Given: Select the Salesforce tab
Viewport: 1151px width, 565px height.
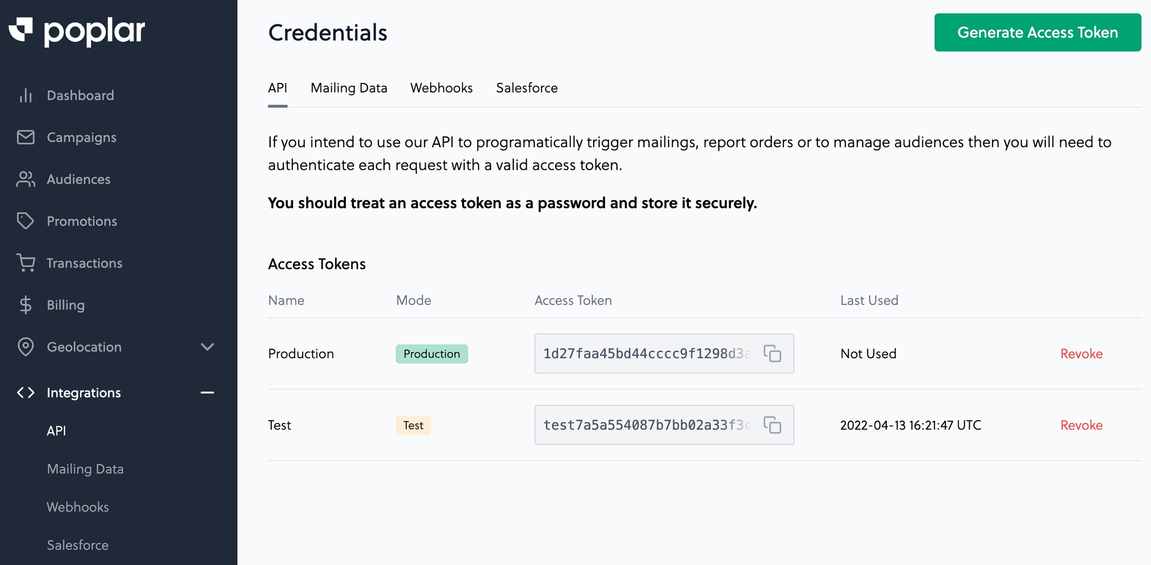Looking at the screenshot, I should coord(527,88).
